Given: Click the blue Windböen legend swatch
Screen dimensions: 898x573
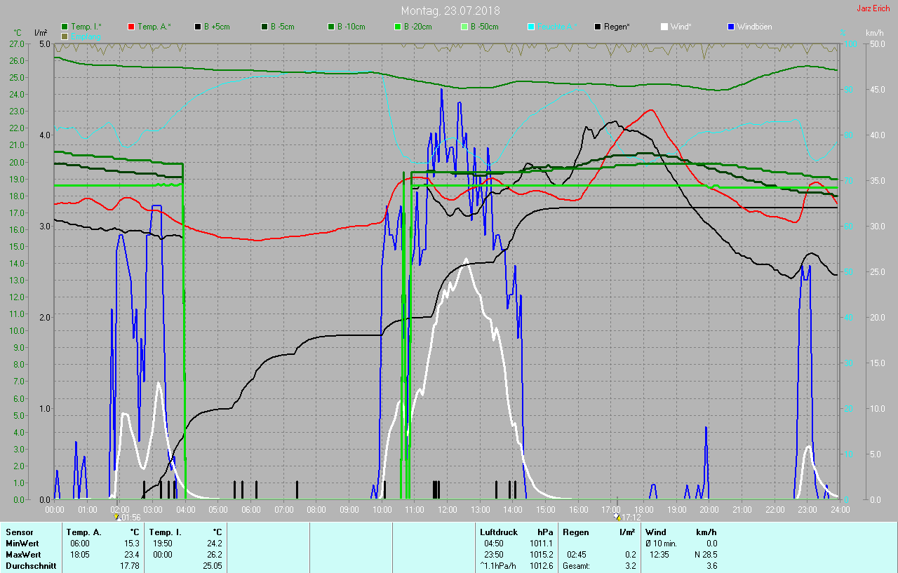Looking at the screenshot, I should coord(731,27).
